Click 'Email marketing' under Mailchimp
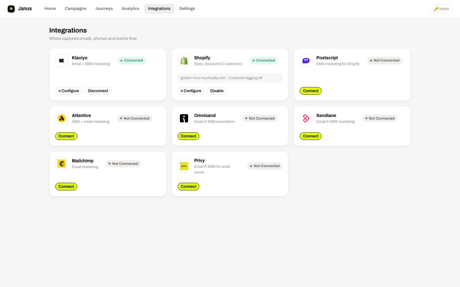Image resolution: width=460 pixels, height=287 pixels. click(x=85, y=167)
